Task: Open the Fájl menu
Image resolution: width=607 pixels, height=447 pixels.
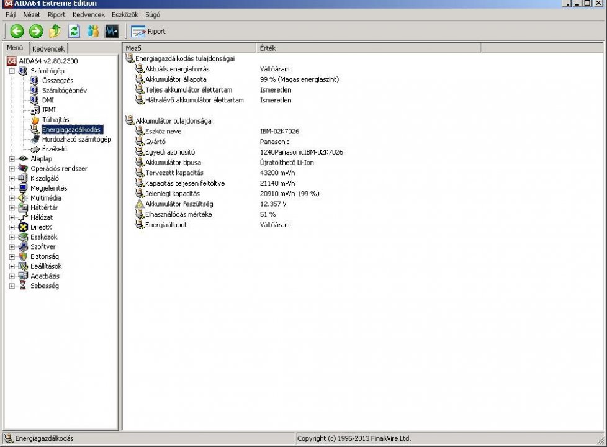Action: click(11, 15)
